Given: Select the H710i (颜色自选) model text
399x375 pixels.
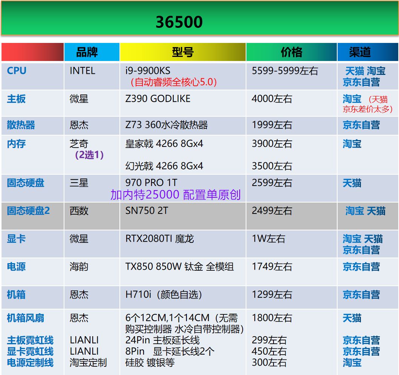Looking at the screenshot, I should [164, 295].
